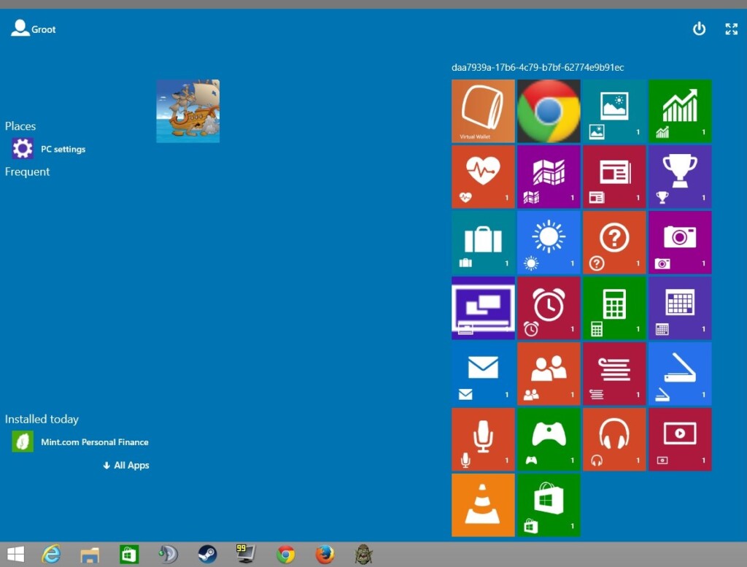Viewport: 747px width, 567px height.
Task: Open the Camera tile
Action: [x=680, y=242]
